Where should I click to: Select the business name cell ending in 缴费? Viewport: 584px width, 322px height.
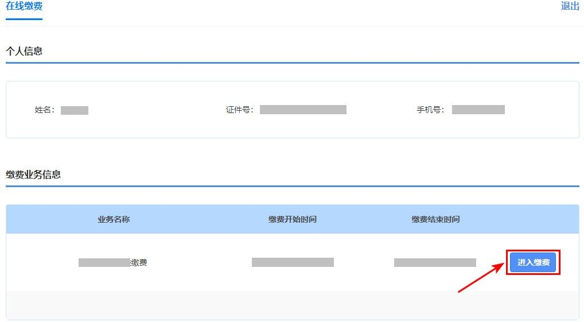(113, 262)
